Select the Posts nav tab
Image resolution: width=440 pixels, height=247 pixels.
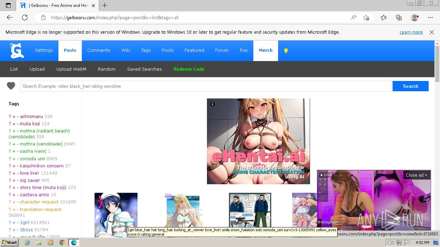pyautogui.click(x=70, y=50)
